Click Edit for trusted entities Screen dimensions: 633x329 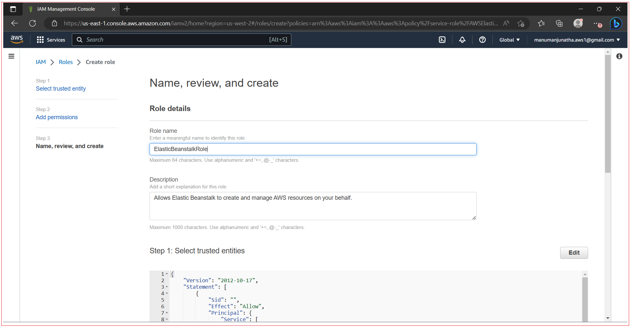coord(574,253)
